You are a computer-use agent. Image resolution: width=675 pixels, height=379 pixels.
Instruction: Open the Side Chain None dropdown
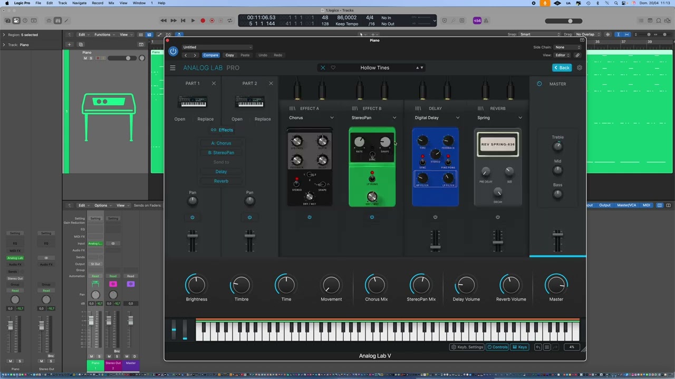567,47
